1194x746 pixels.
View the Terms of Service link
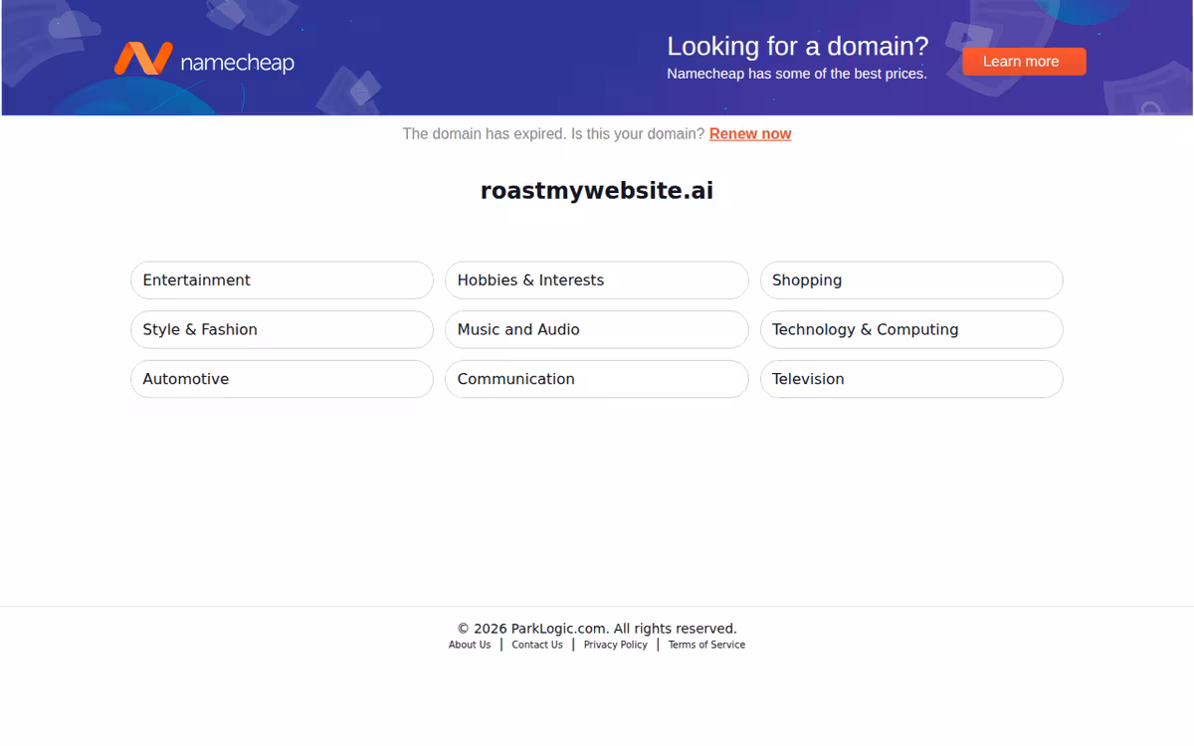706,646
